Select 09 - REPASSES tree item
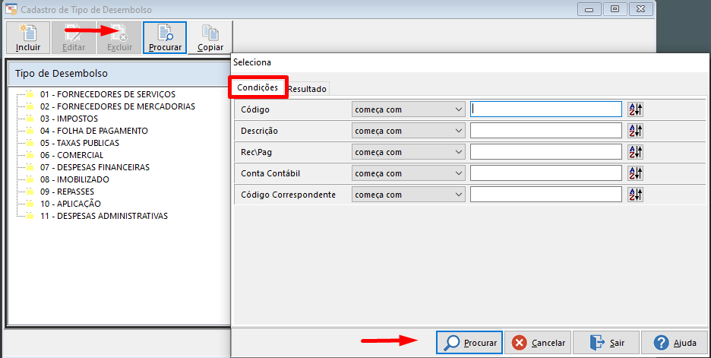 tap(67, 192)
